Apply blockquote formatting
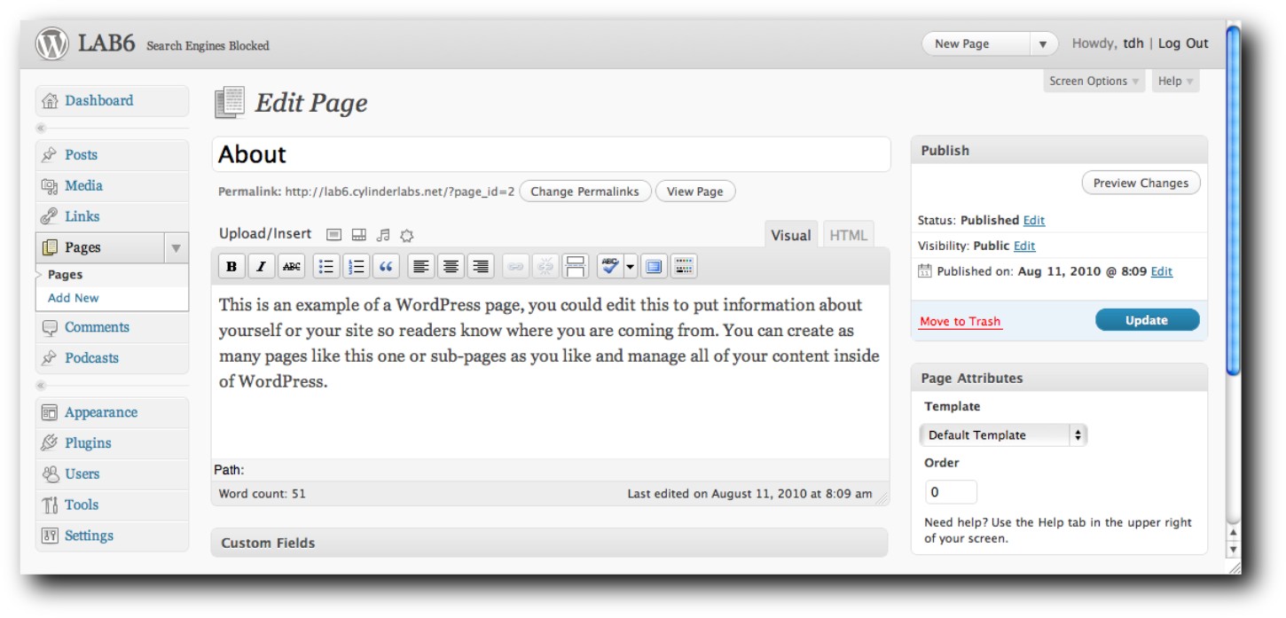The width and height of the screenshot is (1286, 618). [x=386, y=266]
